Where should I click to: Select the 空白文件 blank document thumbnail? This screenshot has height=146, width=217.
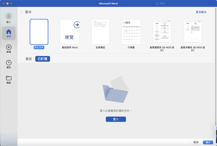tap(39, 32)
